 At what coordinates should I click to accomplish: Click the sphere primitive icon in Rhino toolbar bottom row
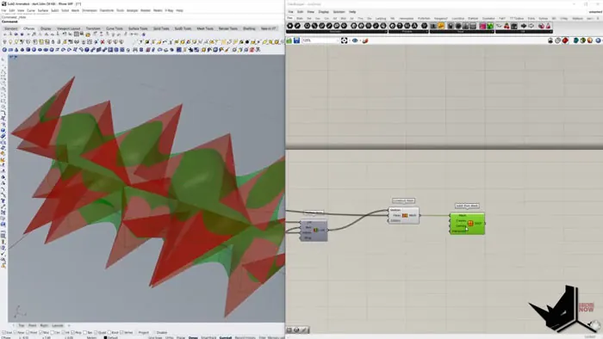[x=4, y=50]
